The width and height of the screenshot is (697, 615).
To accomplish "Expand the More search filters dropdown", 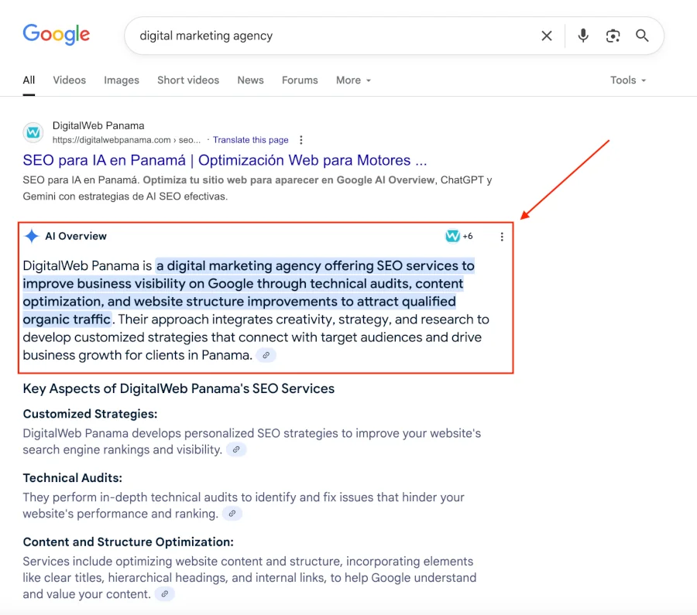I will point(353,80).
